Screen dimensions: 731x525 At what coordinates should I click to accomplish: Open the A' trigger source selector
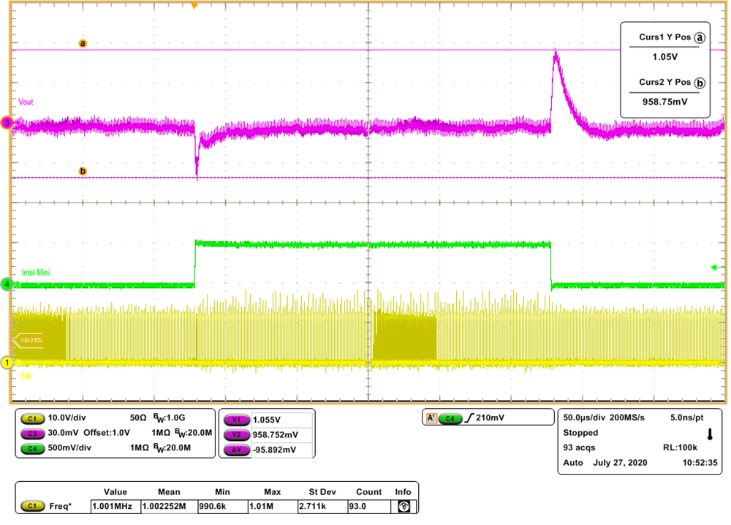coord(431,416)
